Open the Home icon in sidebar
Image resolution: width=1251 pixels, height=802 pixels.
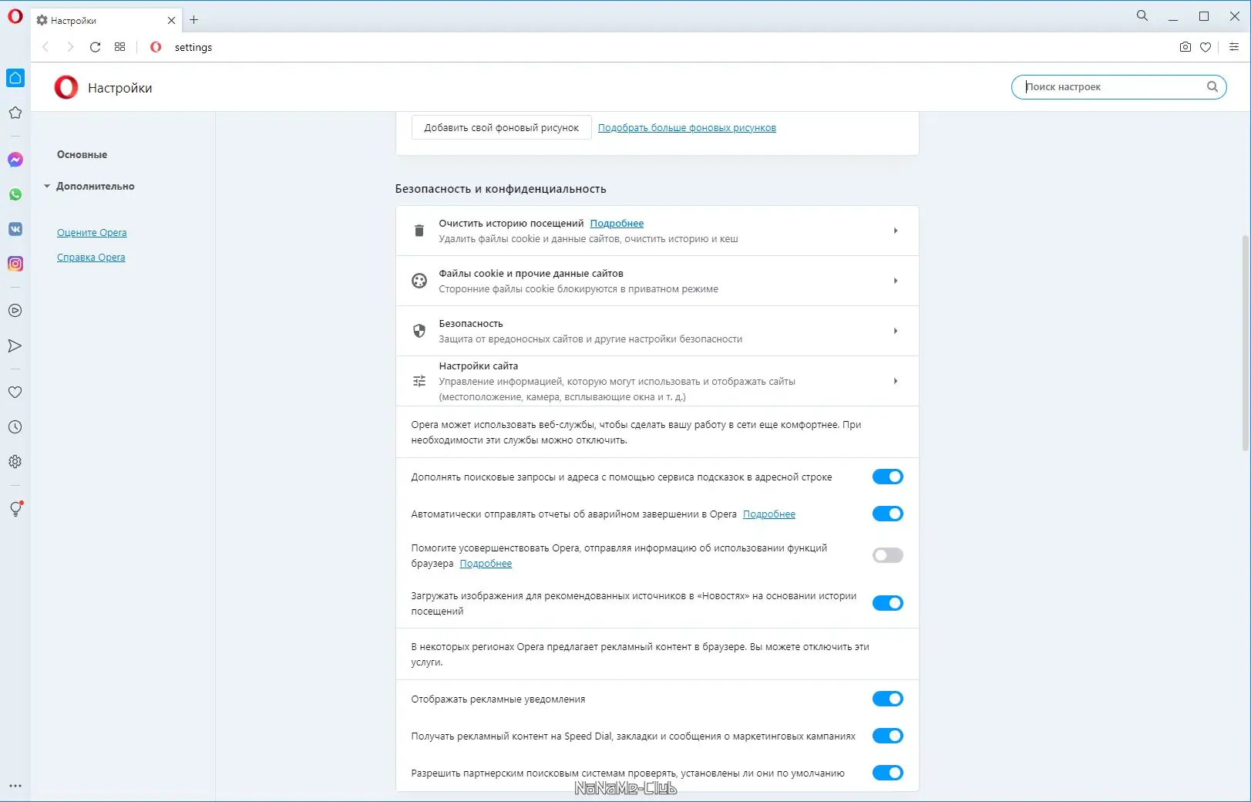pos(15,78)
